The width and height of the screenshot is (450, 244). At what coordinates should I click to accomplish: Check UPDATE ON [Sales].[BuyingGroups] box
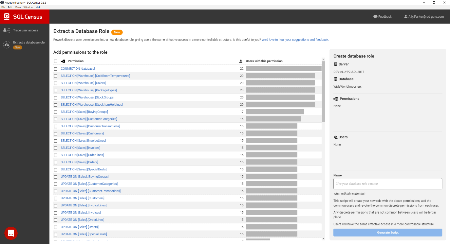click(55, 177)
